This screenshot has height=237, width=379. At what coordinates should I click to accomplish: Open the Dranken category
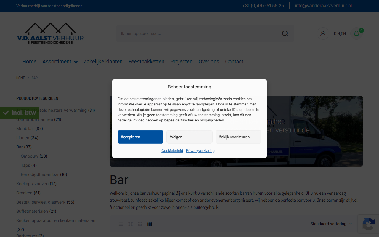24,193
